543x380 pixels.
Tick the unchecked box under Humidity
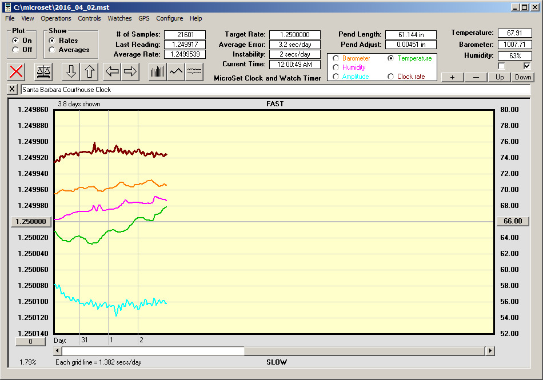(501, 66)
